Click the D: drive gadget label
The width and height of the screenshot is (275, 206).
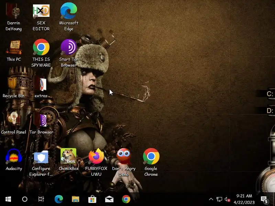coord(270,111)
